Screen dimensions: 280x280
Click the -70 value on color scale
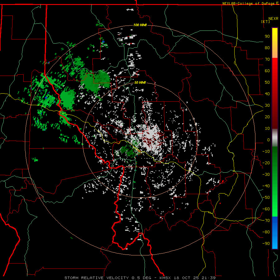click(266, 221)
